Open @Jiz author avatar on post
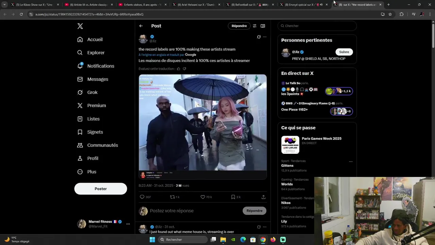 pyautogui.click(x=143, y=39)
